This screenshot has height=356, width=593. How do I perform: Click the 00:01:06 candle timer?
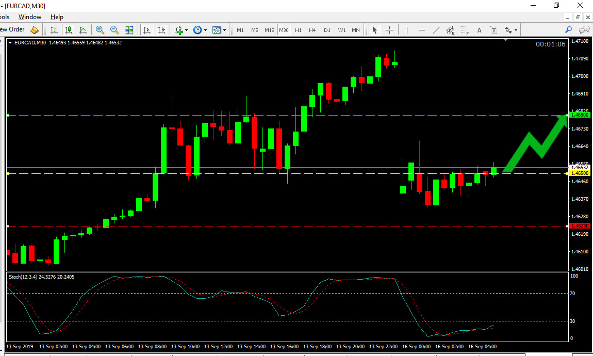551,44
